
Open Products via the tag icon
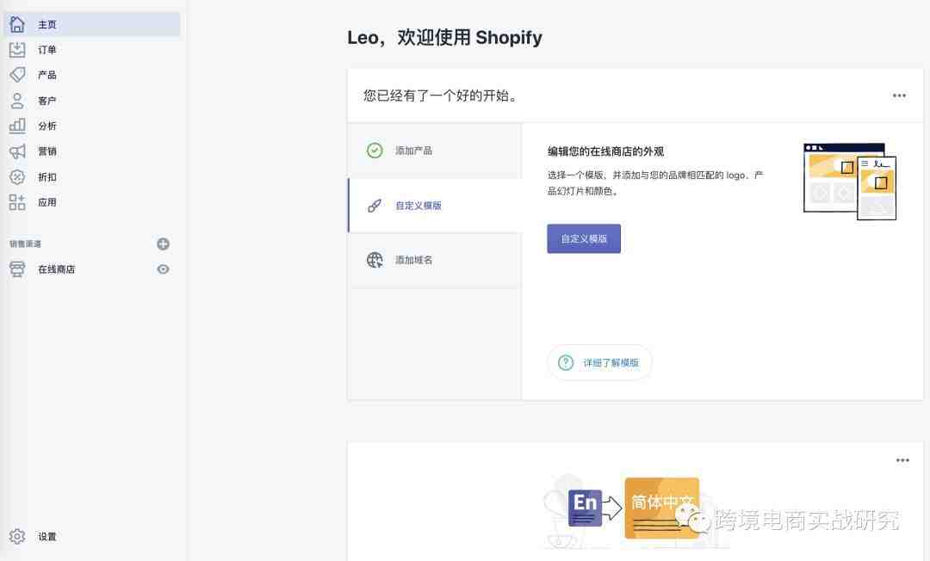pyautogui.click(x=17, y=75)
